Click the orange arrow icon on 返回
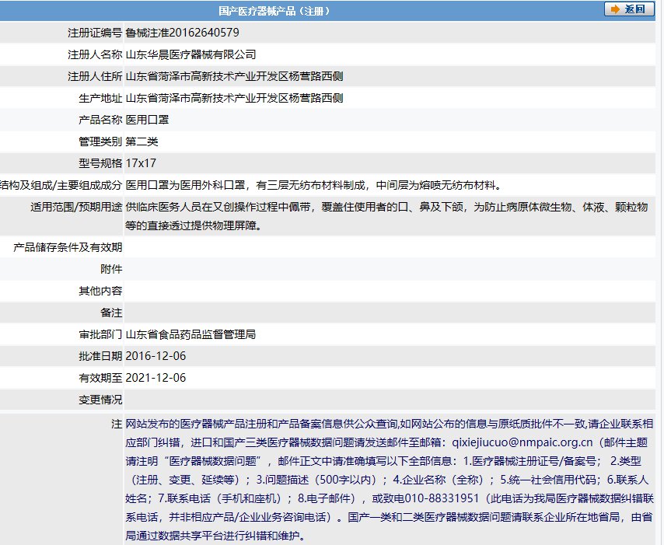The width and height of the screenshot is (664, 545). (616, 9)
